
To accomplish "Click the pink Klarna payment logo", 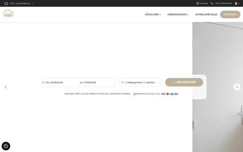I will coord(176,94).
